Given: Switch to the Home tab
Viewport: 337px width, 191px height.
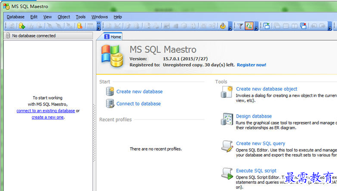Looking at the screenshot, I should pos(113,37).
